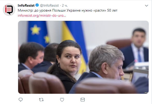Screen dimensions: 152x104
Task: Retweet the InfoResist post
Action: (x=41, y=100)
